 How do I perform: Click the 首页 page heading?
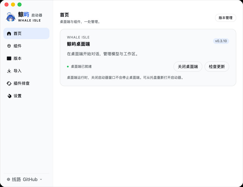tap(64, 15)
